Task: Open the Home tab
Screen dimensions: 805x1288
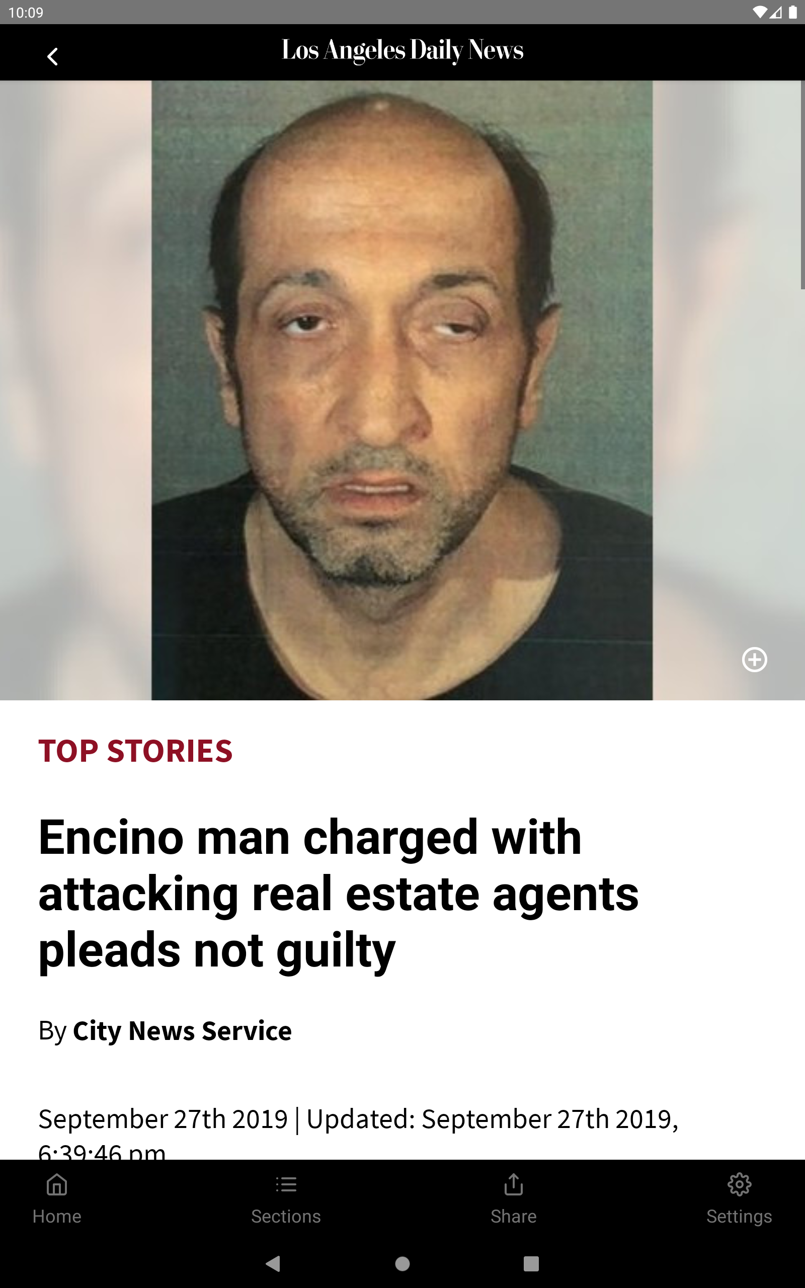Action: click(x=57, y=1200)
